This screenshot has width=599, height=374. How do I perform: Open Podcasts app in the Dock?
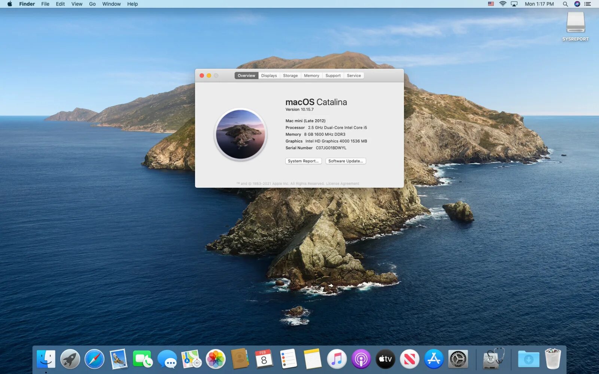pyautogui.click(x=361, y=359)
